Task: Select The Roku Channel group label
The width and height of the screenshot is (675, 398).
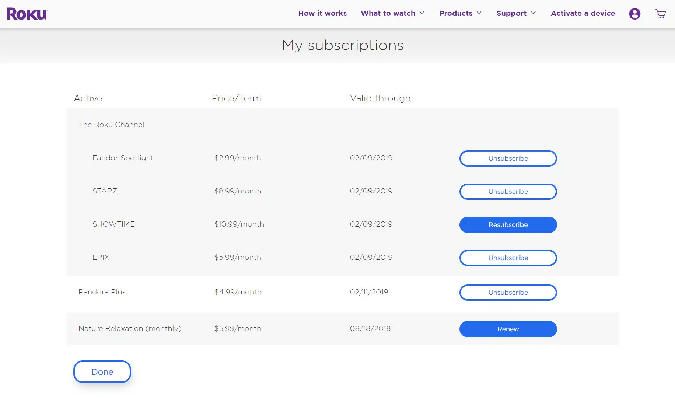Action: pyautogui.click(x=111, y=125)
